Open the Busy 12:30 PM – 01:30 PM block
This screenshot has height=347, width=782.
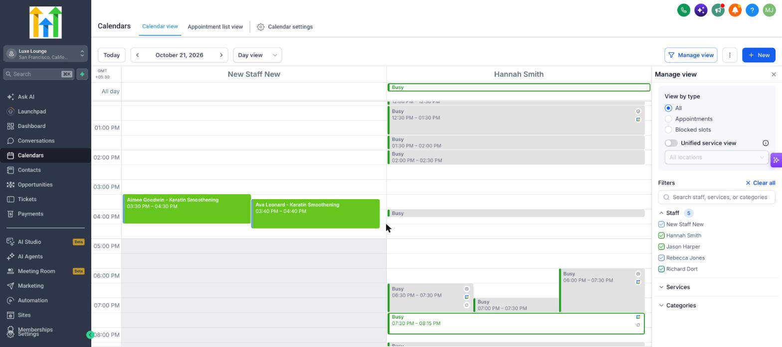[x=516, y=120]
